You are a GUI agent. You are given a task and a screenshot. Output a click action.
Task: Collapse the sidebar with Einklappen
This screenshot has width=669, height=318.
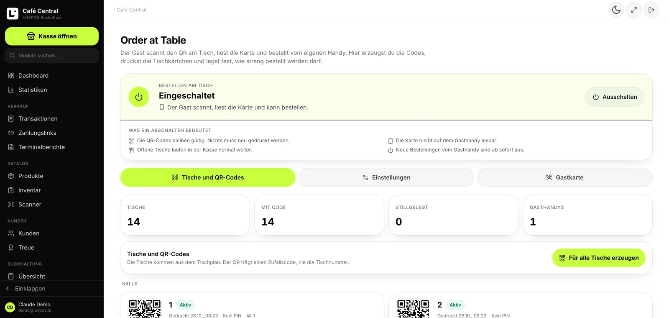click(52, 289)
